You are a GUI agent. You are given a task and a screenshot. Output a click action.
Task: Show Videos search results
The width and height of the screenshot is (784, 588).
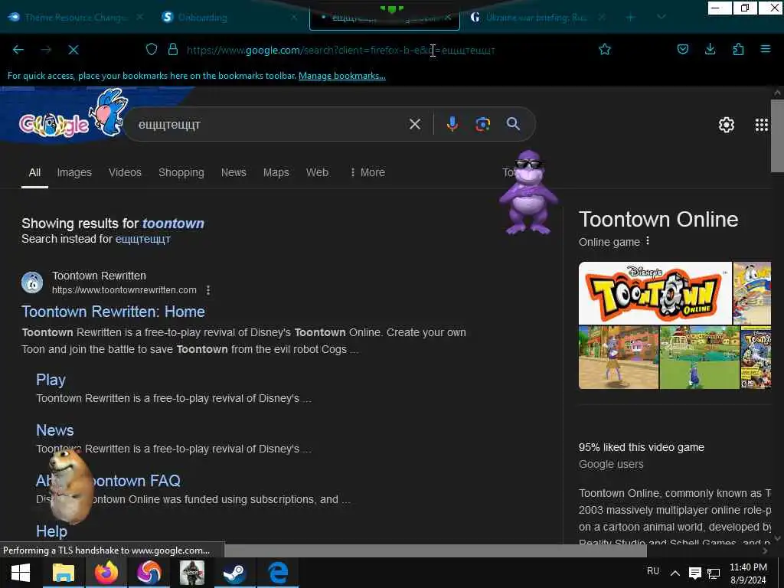pyautogui.click(x=125, y=172)
